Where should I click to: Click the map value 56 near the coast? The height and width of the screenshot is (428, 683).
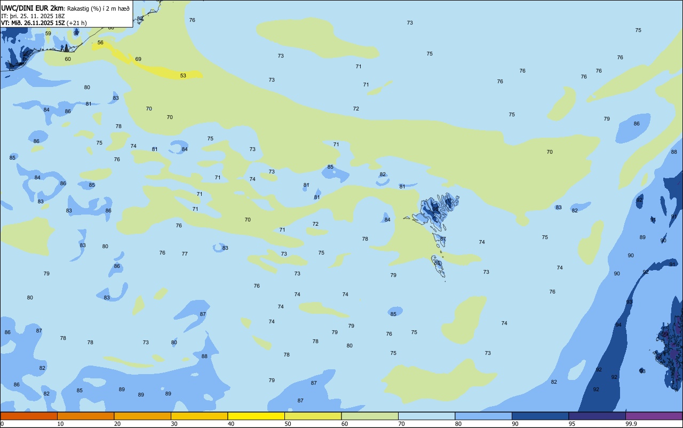(x=100, y=43)
